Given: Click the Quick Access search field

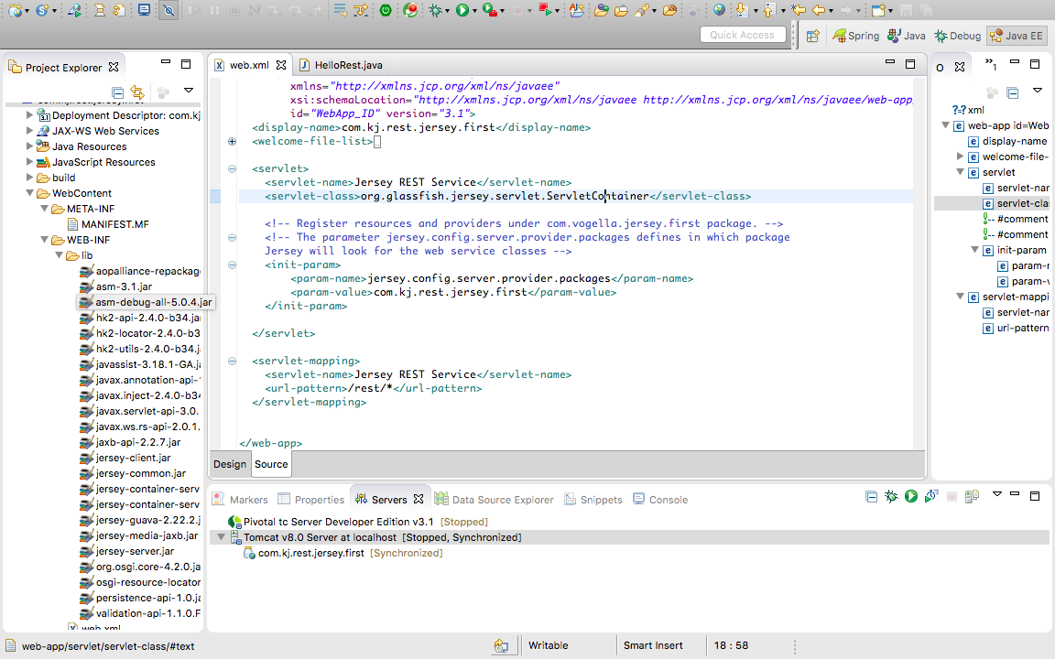Looking at the screenshot, I should [743, 35].
